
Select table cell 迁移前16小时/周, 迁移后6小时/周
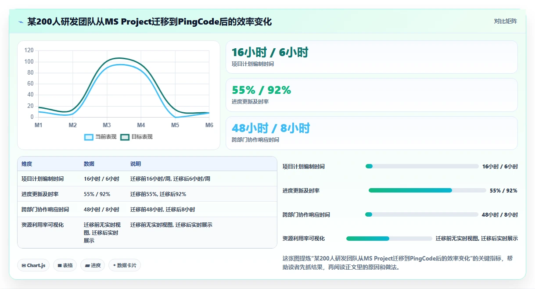[x=170, y=179]
